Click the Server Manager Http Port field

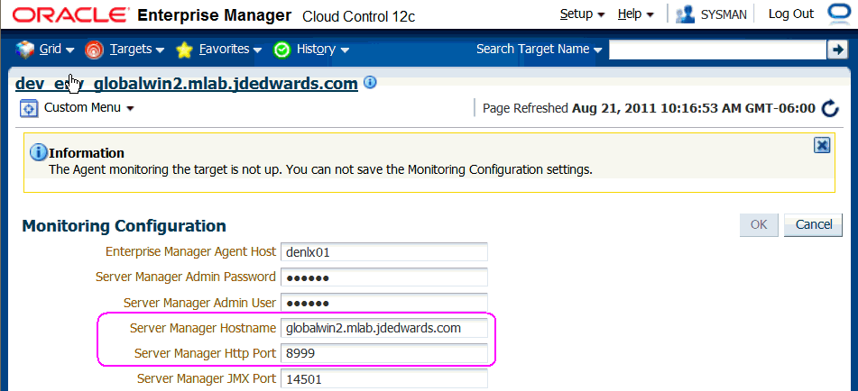383,353
